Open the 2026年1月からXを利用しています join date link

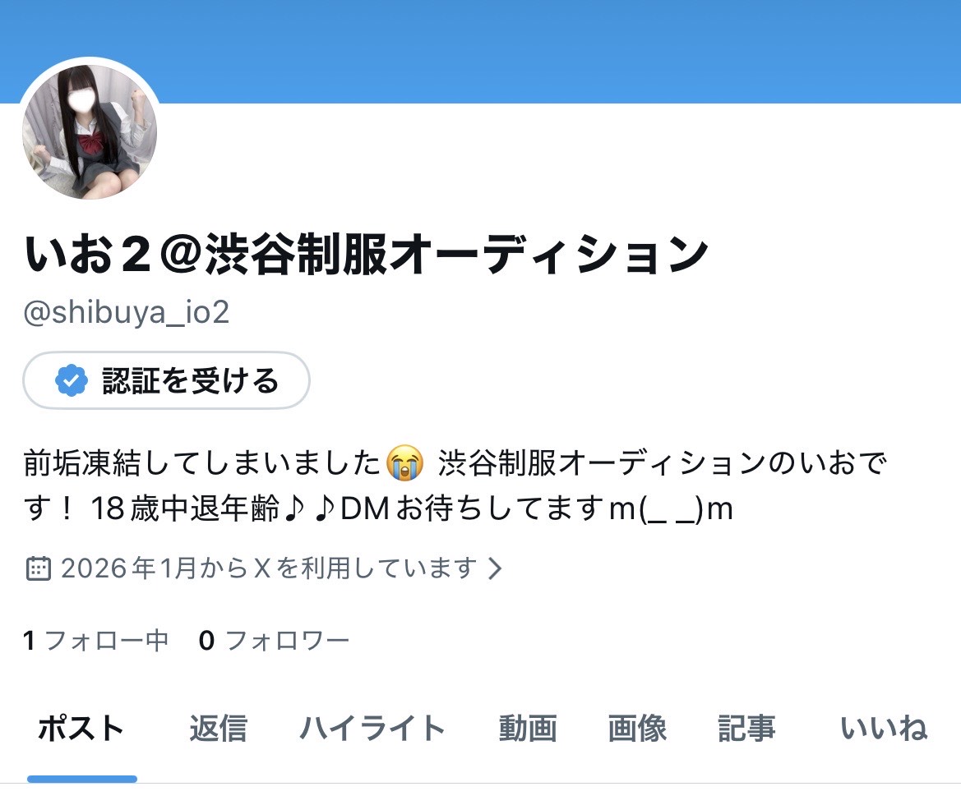pyautogui.click(x=269, y=568)
